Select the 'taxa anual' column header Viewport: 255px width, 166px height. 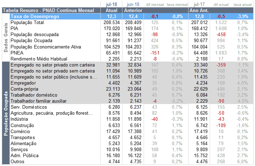click(243, 5)
